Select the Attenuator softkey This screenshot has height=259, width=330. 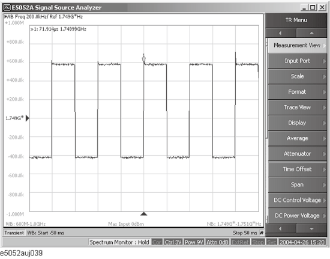297,154
